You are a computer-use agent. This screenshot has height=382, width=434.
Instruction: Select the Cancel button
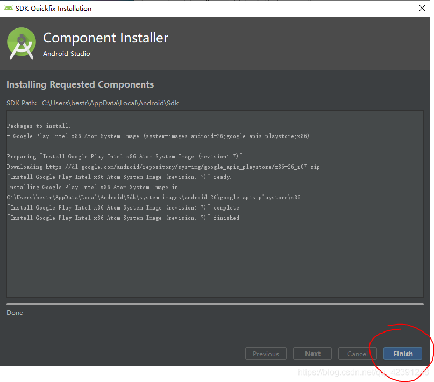click(357, 354)
